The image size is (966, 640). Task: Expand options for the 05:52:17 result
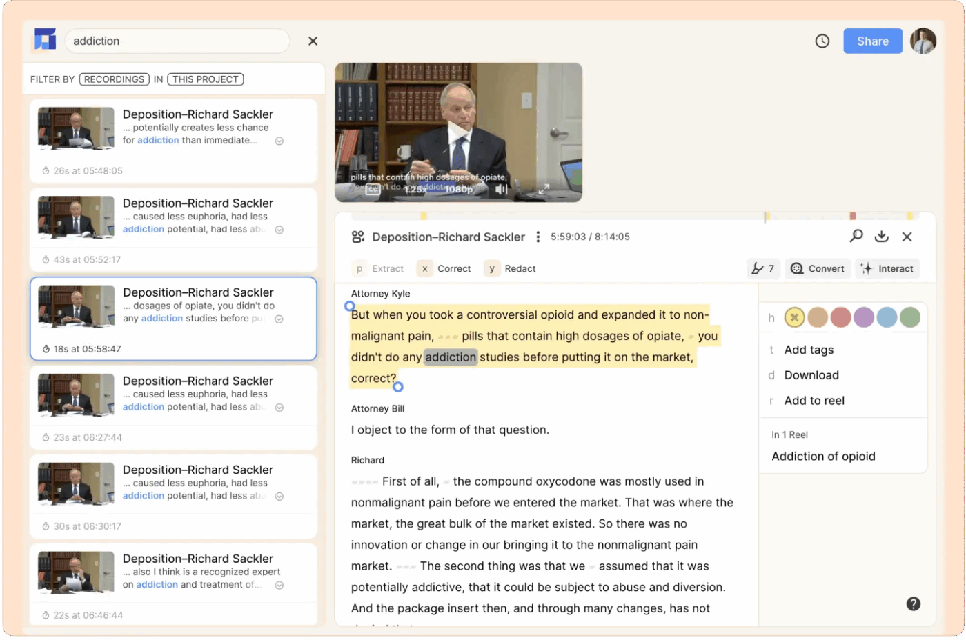[279, 230]
